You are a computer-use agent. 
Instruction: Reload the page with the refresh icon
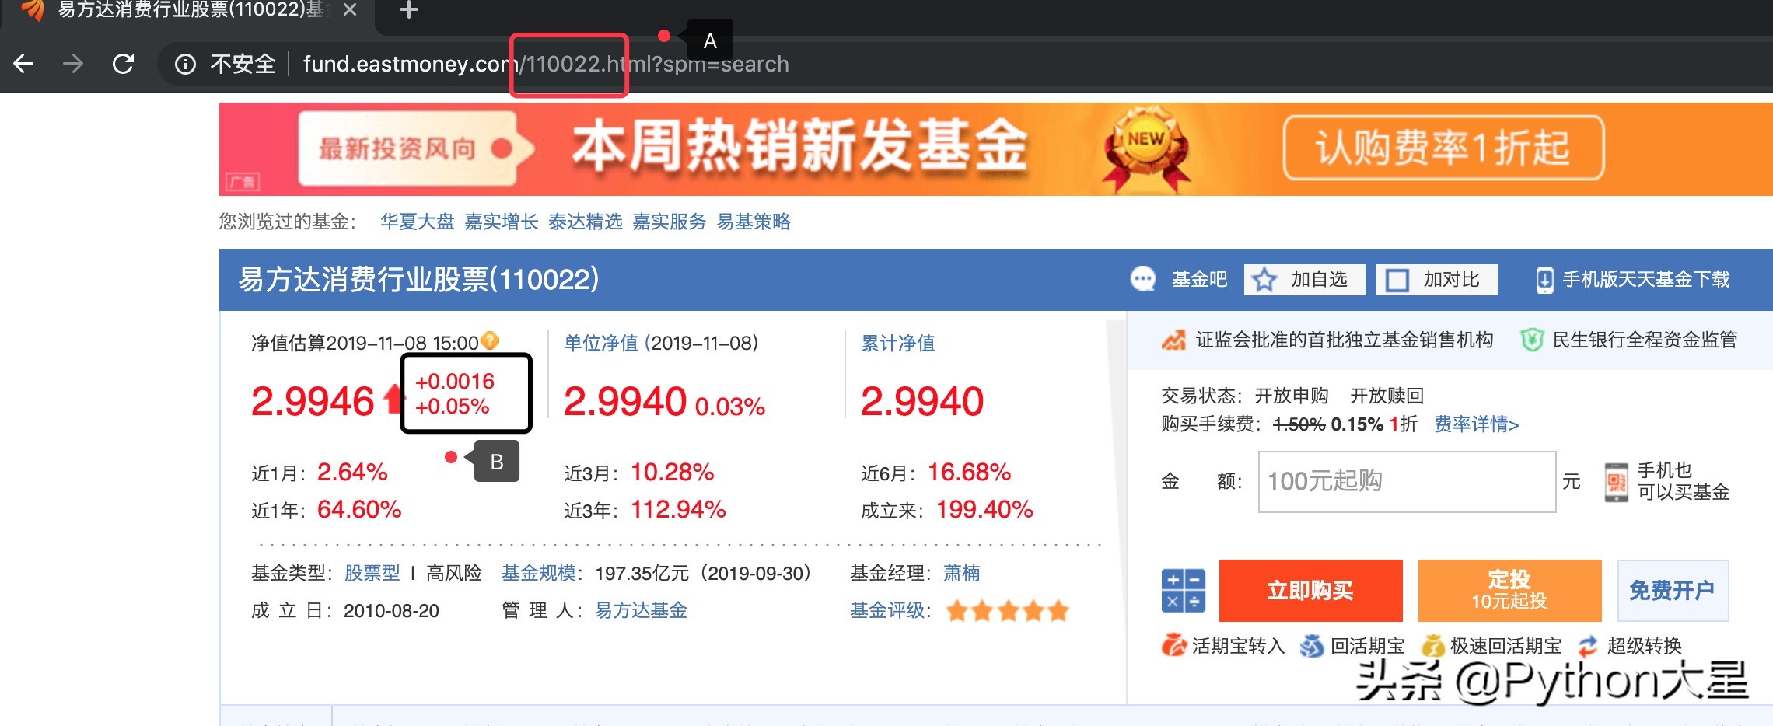coord(124,65)
